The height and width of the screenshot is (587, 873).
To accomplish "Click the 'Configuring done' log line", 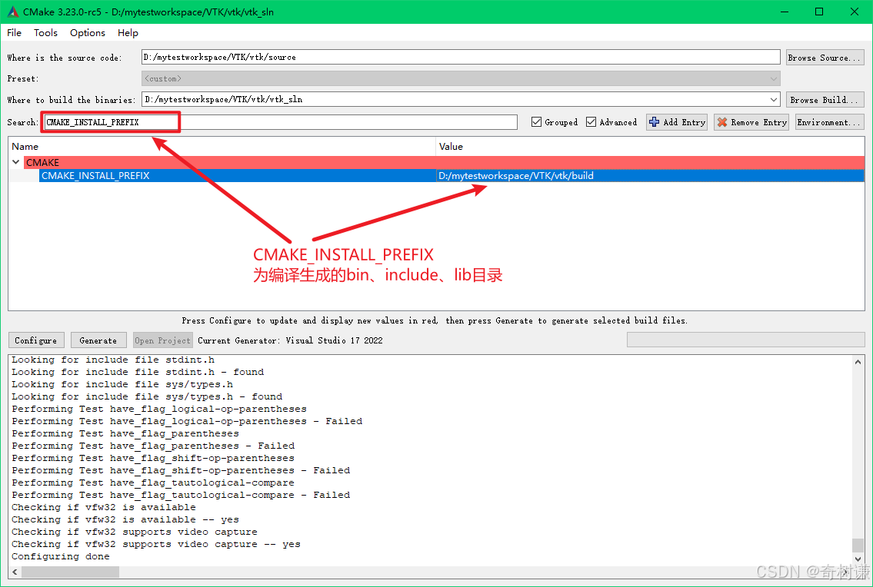I will (61, 556).
